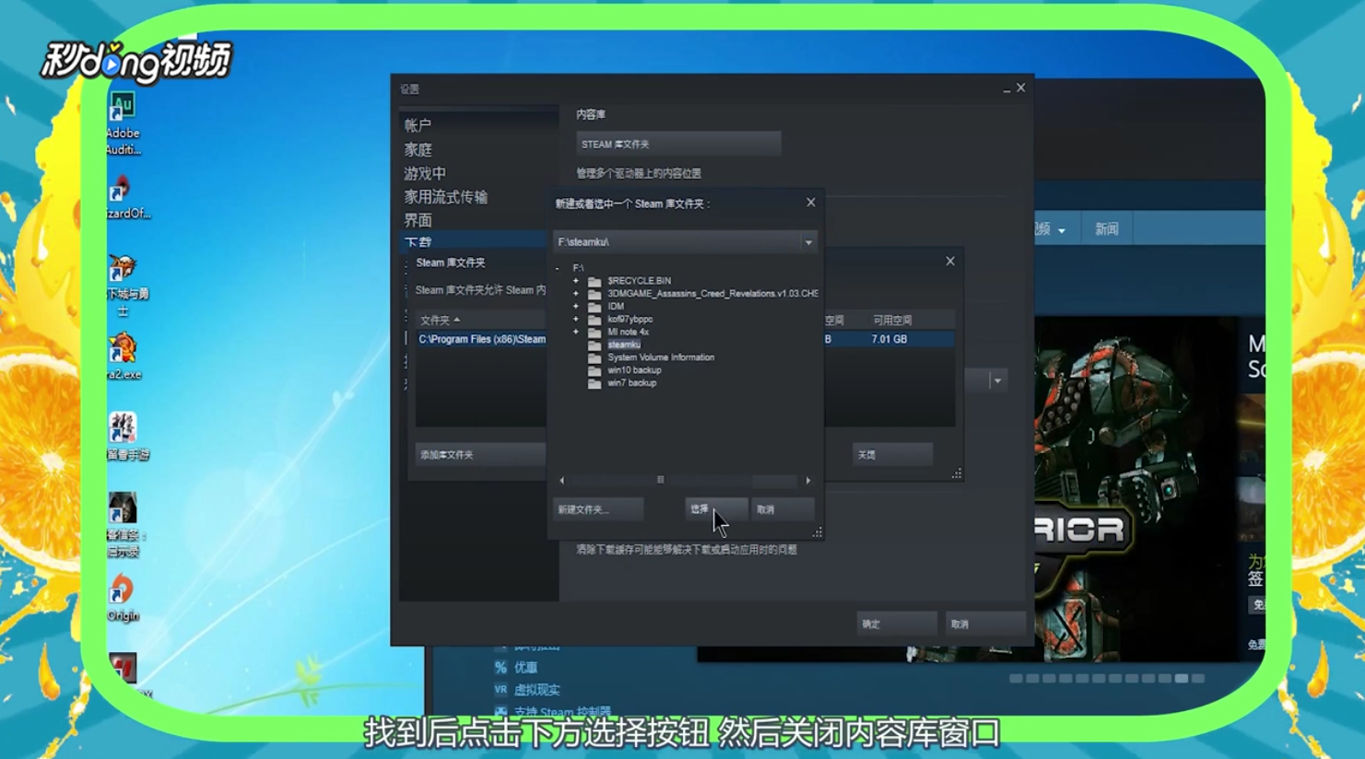
Task: Close the folder picker dialog
Action: [811, 203]
